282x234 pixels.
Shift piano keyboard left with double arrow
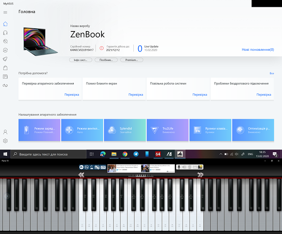pyautogui.click(x=81, y=175)
